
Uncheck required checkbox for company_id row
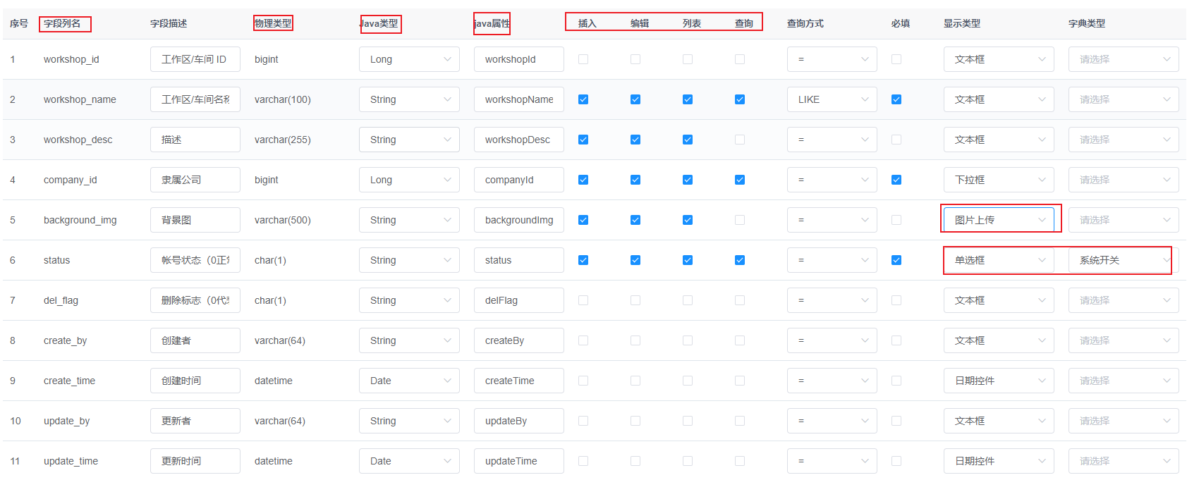[x=896, y=180]
